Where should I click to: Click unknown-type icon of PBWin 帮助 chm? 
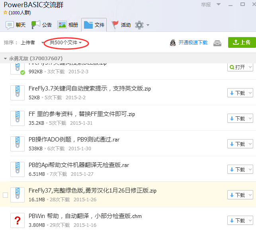(x=18, y=220)
